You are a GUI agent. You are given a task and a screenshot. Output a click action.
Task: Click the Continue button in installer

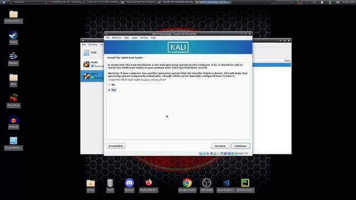click(x=240, y=146)
